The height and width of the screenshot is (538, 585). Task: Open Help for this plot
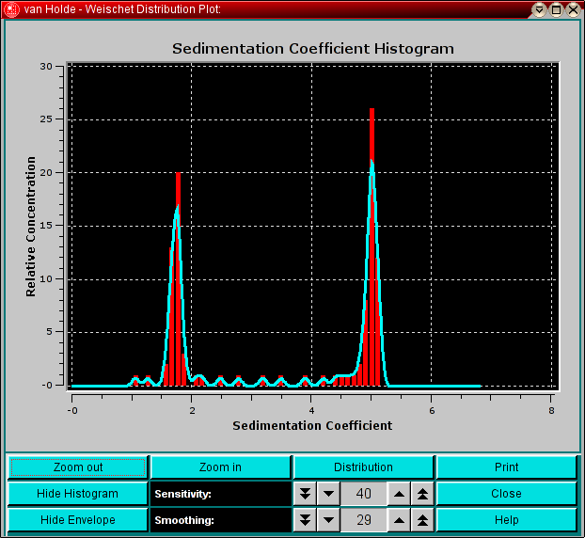coord(506,520)
